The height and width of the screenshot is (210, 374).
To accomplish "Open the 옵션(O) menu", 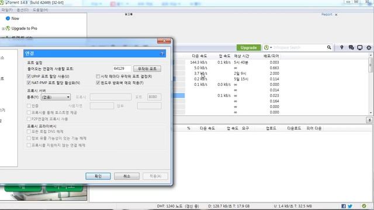I will pos(23,10).
